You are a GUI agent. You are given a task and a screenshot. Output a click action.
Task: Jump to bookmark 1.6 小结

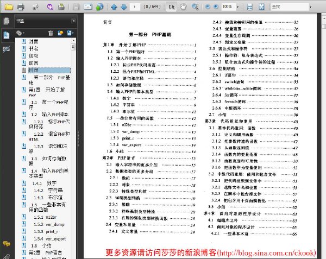[41, 246]
